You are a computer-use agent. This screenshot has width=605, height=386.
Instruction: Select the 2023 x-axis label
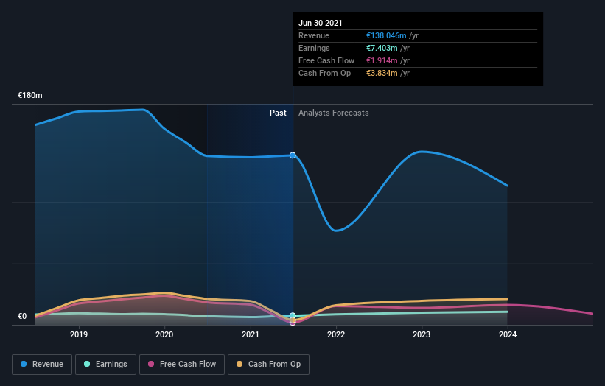tap(422, 334)
